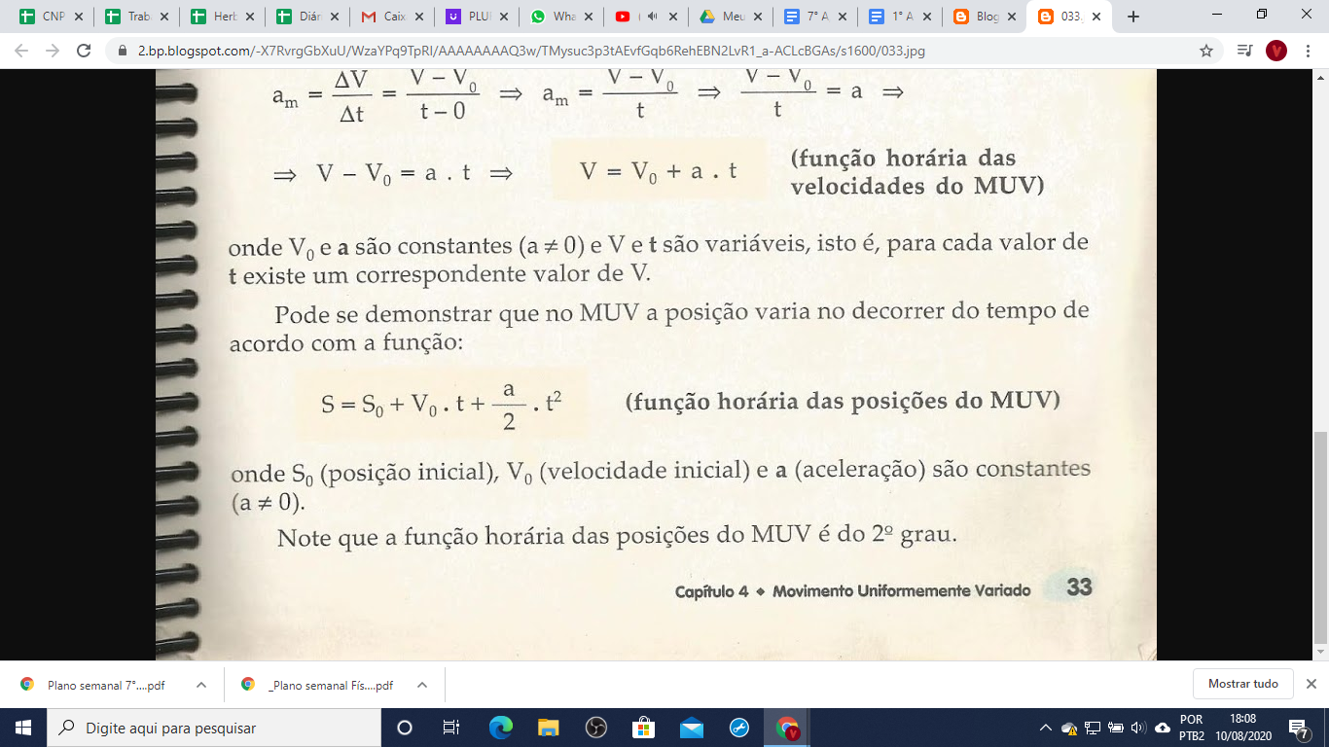This screenshot has height=747, width=1329.
Task: Open a new browser tab
Action: 1132,17
